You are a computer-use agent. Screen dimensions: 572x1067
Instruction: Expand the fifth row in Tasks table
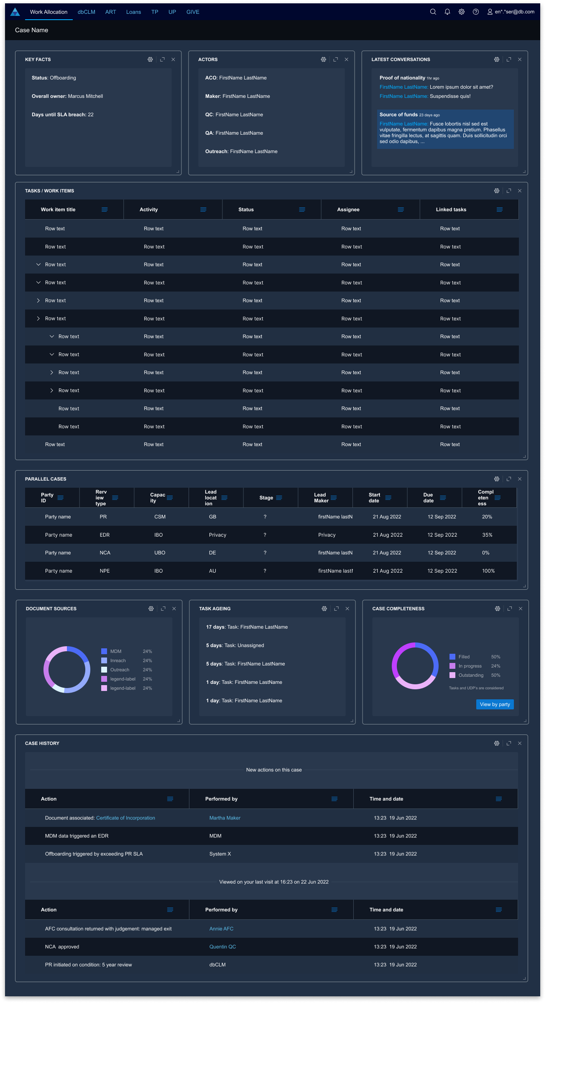[x=38, y=300]
